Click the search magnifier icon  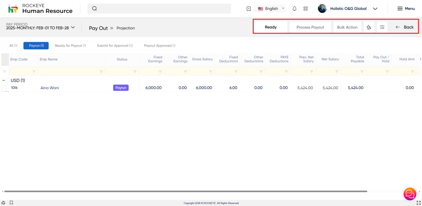click(x=95, y=9)
